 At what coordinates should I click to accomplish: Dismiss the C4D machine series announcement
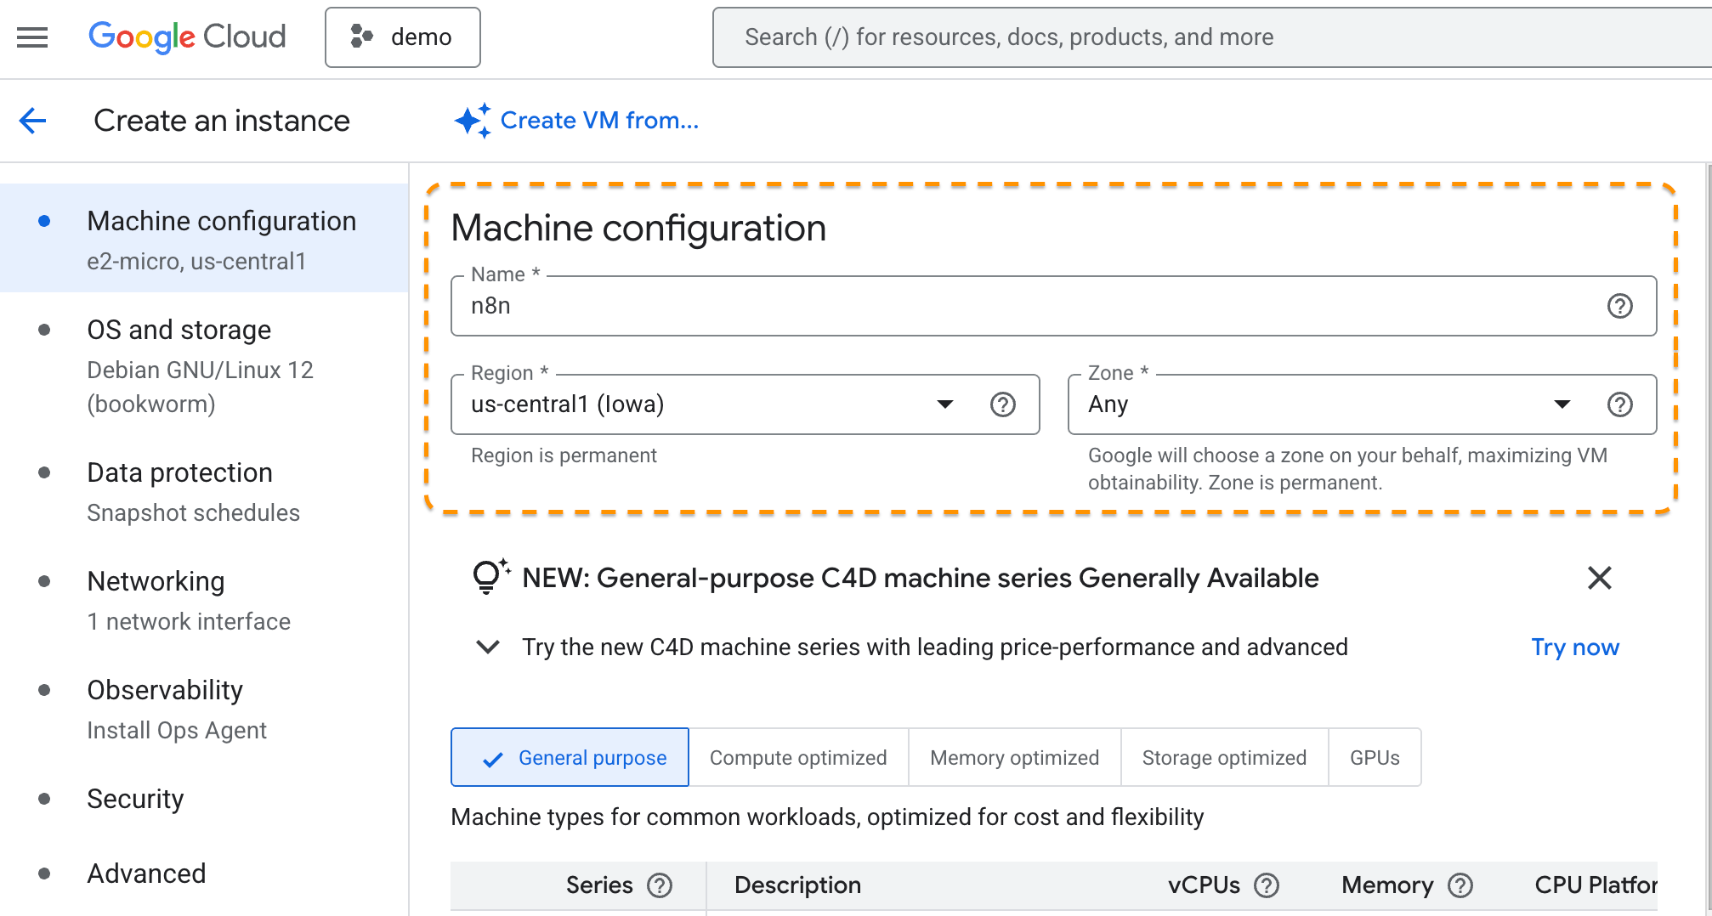(x=1599, y=578)
